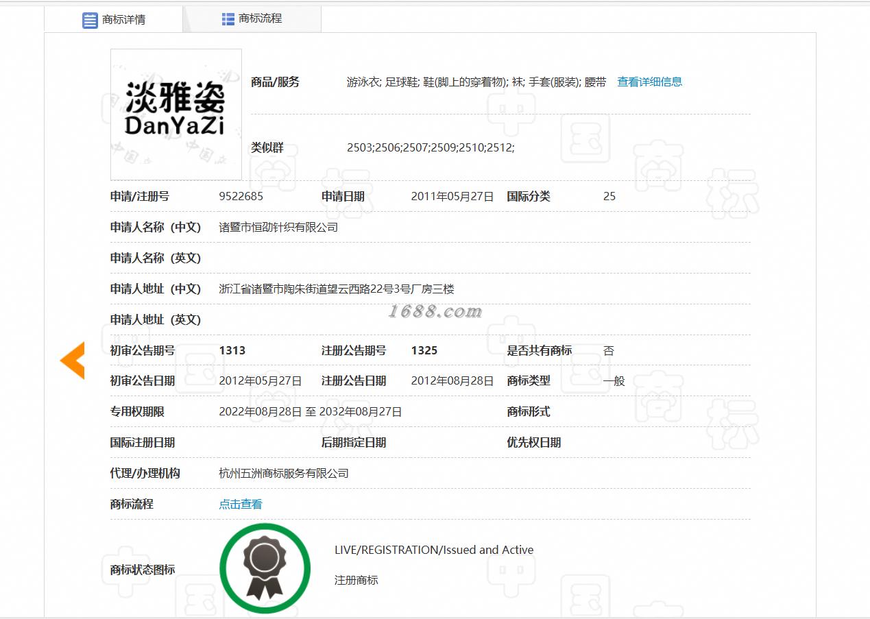
Task: Click the 商标形式 label
Action: (529, 412)
